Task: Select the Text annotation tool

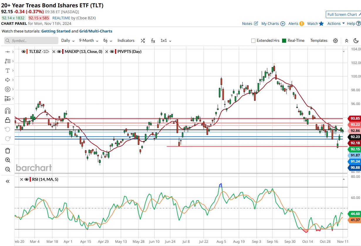Action: point(7,70)
